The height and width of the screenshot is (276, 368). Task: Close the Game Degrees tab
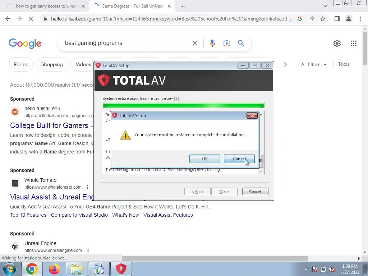pos(169,6)
